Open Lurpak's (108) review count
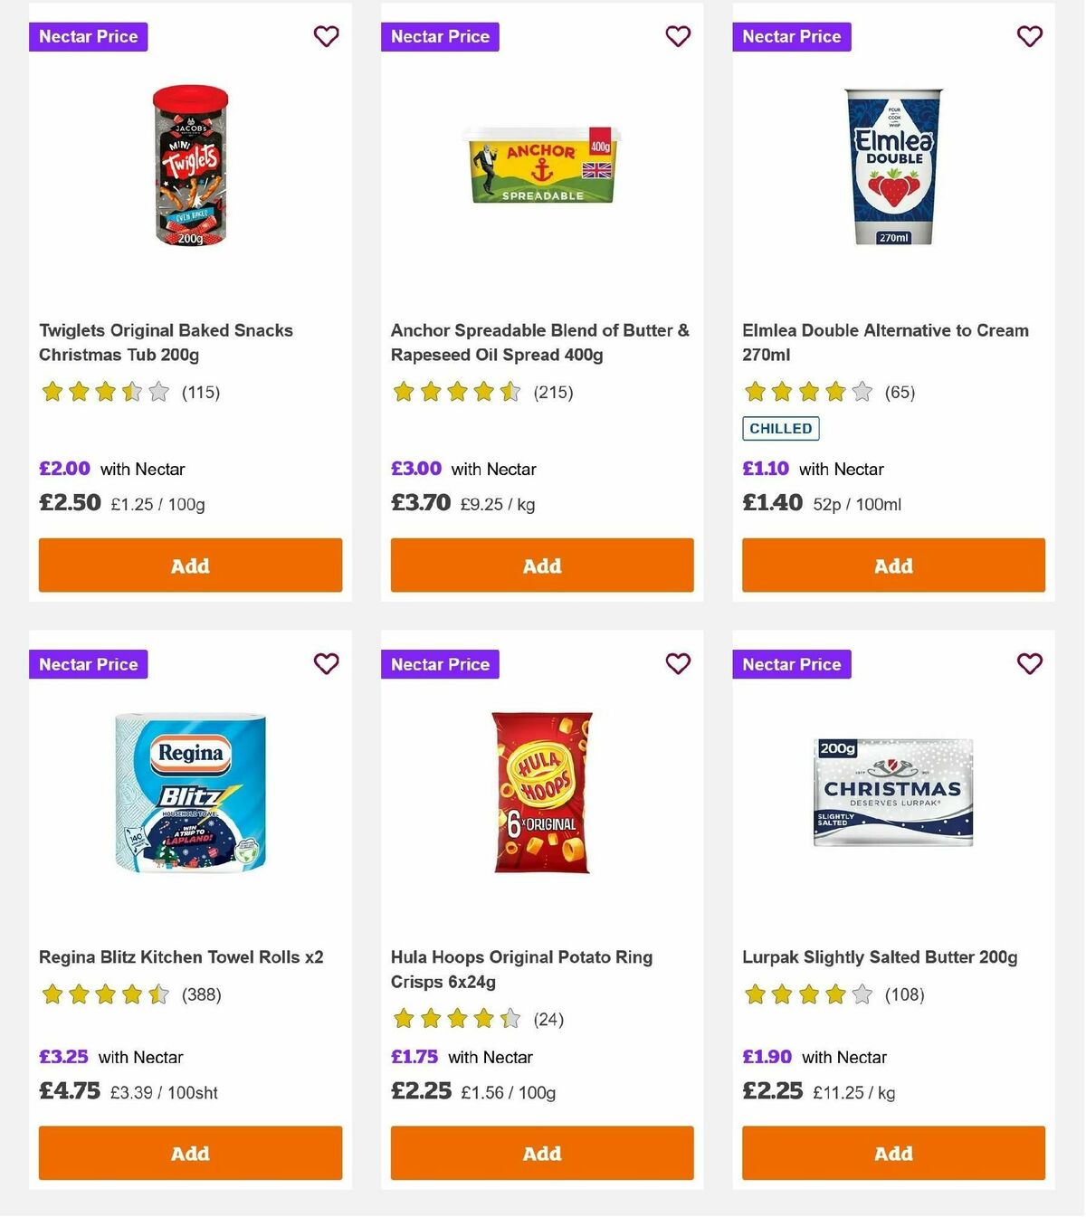The image size is (1086, 1217). [904, 994]
